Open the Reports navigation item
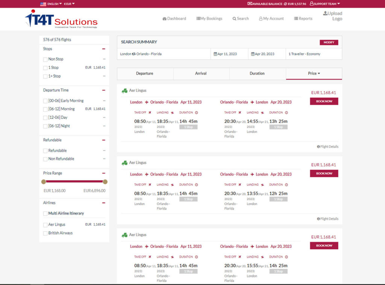This screenshot has height=285, width=385. (303, 19)
